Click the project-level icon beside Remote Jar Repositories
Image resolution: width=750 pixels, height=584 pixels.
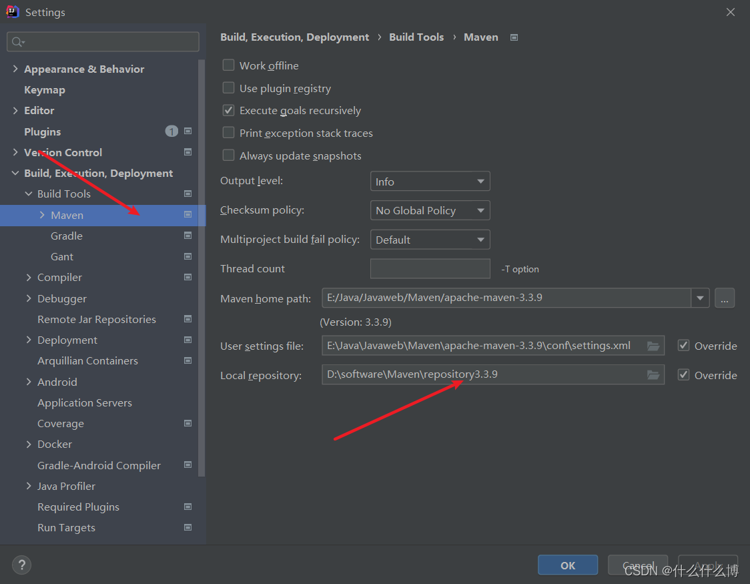click(188, 319)
